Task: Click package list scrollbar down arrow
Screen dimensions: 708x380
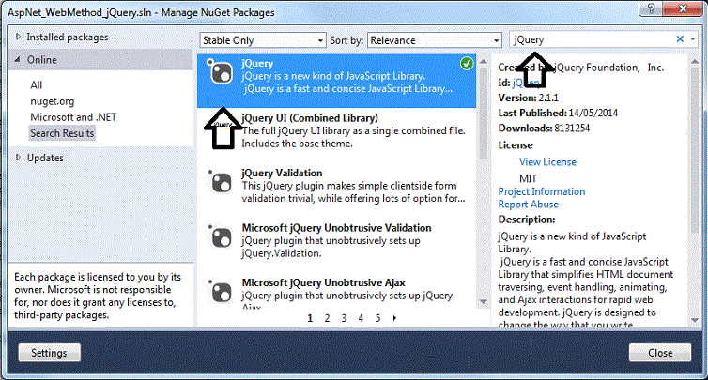Action: 484,301
